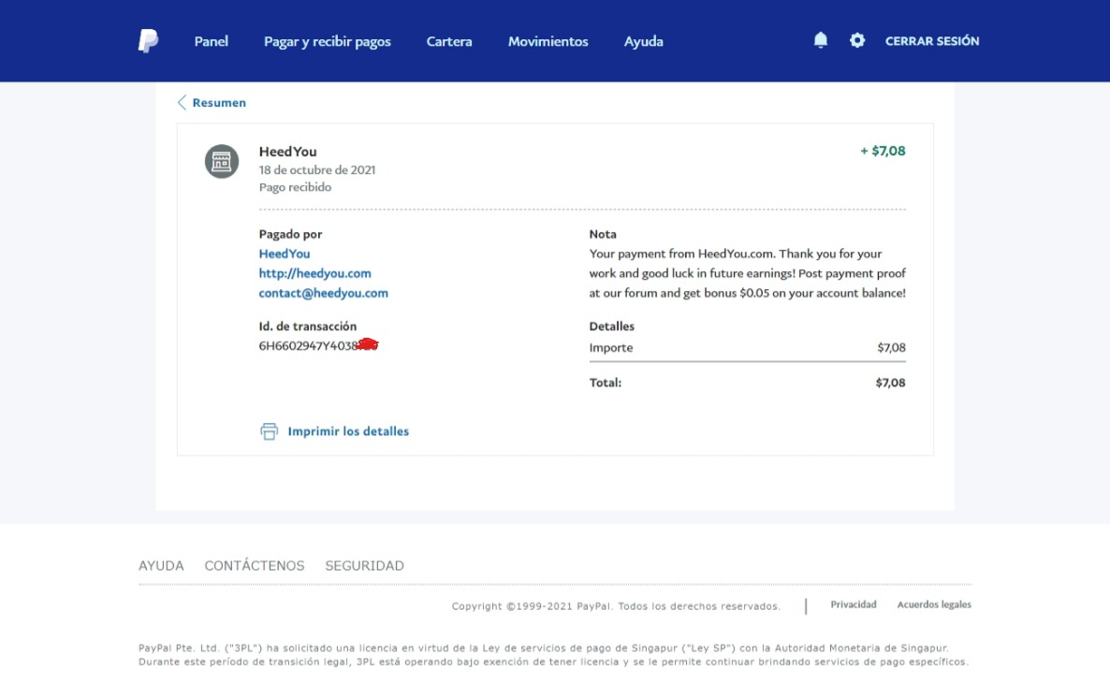
Task: Click the Id. de transacción label
Action: pyautogui.click(x=308, y=327)
